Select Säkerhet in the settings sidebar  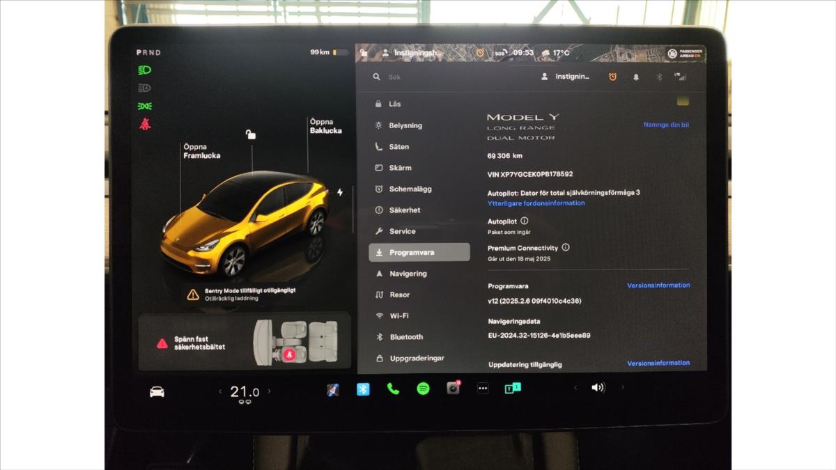click(419, 210)
